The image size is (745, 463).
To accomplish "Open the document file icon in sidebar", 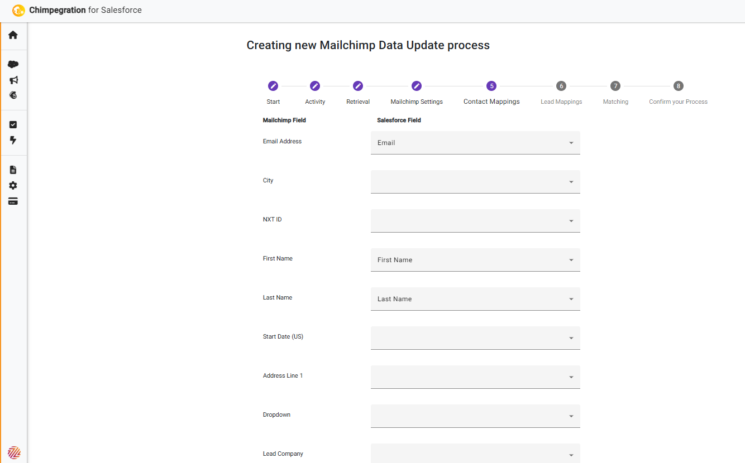I will tap(13, 170).
